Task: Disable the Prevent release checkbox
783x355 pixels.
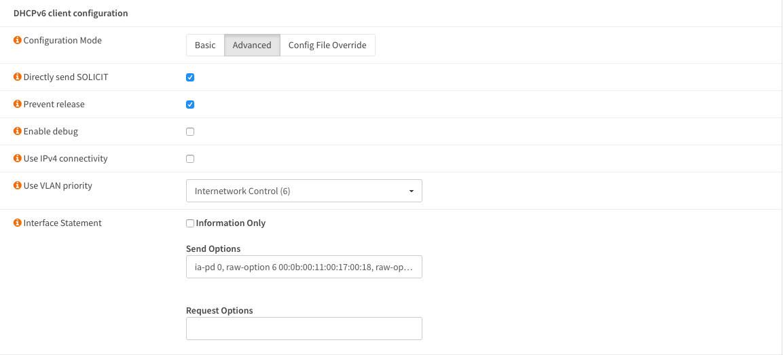Action: [x=190, y=105]
